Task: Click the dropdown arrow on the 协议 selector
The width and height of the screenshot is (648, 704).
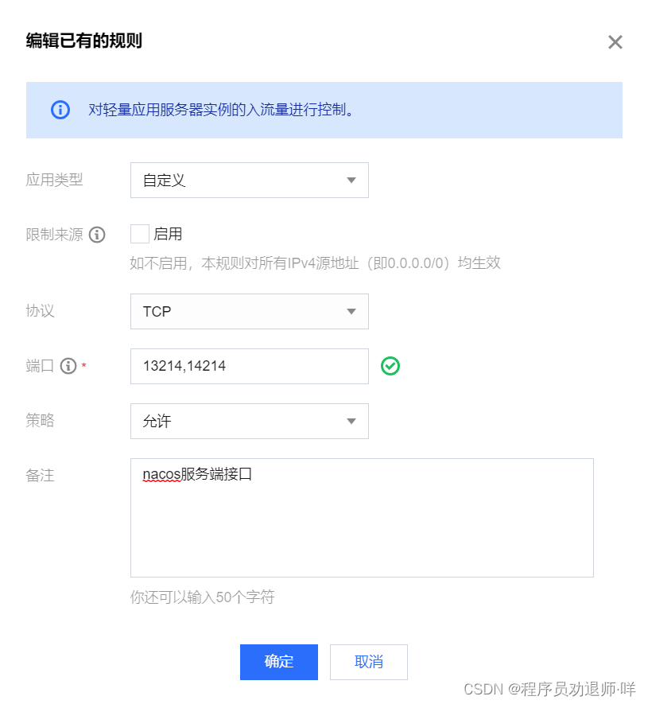Action: (351, 312)
